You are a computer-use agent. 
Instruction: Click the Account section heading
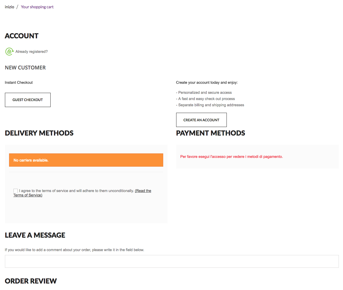point(22,36)
